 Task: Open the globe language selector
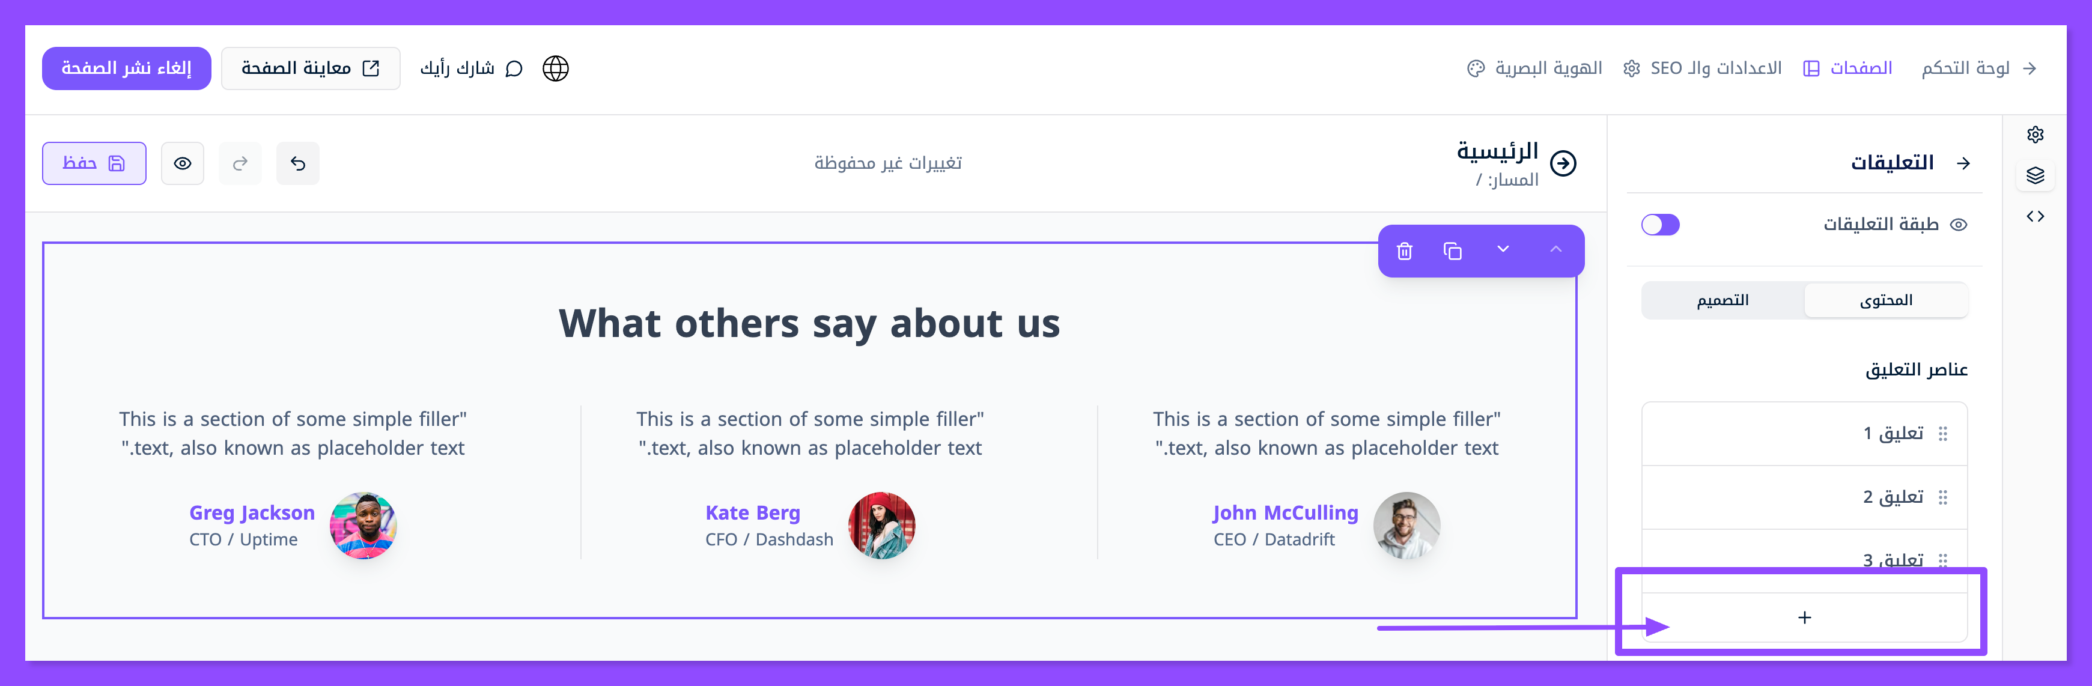556,68
